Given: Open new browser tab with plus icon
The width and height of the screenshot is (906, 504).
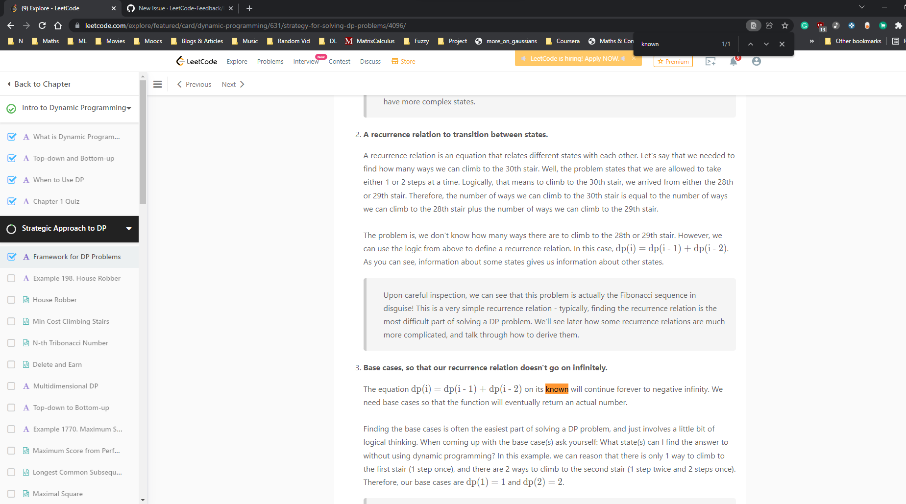Looking at the screenshot, I should point(249,8).
